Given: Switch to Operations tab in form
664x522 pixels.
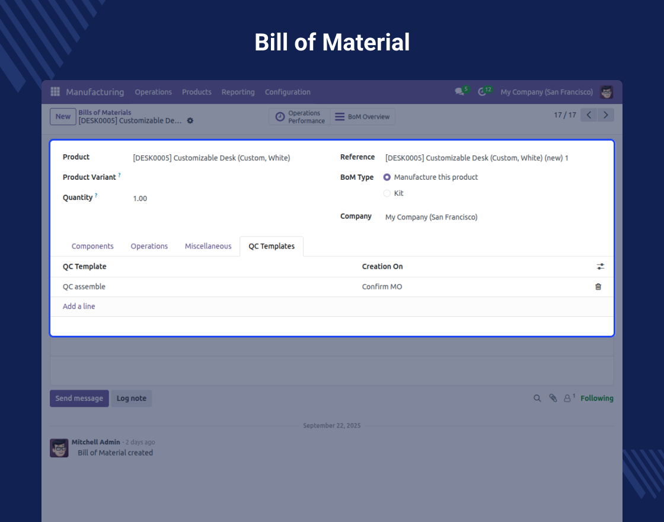Looking at the screenshot, I should [x=149, y=246].
